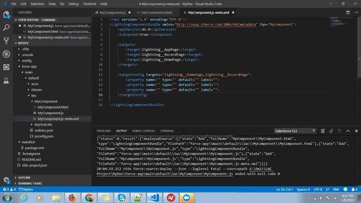The image size is (361, 203).
Task: Expand the MyFirstLWC folder
Action: coord(52,125)
